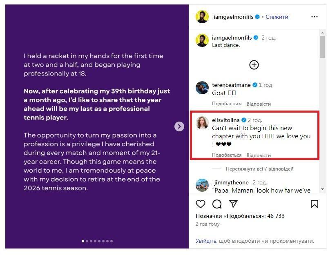
Task: Click the Увійдіть login link
Action: [x=206, y=241]
